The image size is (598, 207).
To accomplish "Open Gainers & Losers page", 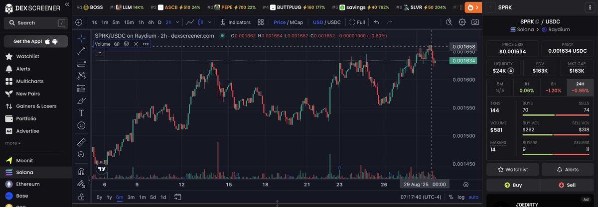I will click(35, 106).
